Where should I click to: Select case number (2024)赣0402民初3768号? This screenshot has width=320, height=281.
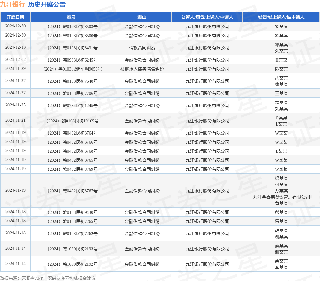coord(72,151)
